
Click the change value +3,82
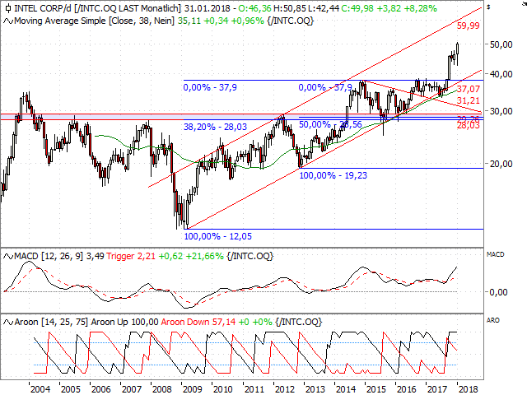click(x=387, y=8)
